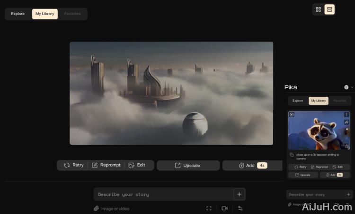Click the share arrow on raccoon video

346,122
